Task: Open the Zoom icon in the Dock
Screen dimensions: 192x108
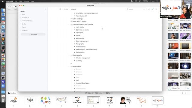Action: [x=3, y=86]
